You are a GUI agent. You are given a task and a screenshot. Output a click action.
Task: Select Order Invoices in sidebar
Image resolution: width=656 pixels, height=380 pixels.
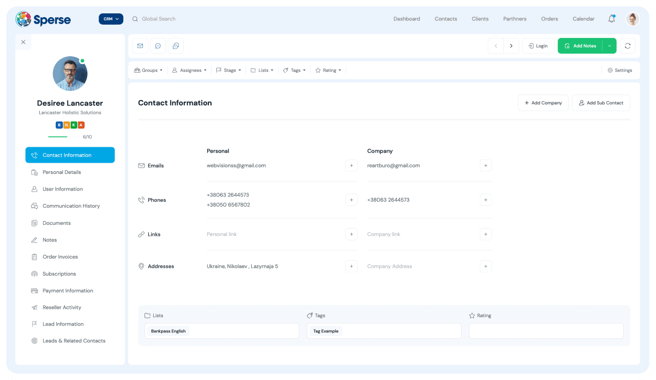(60, 257)
